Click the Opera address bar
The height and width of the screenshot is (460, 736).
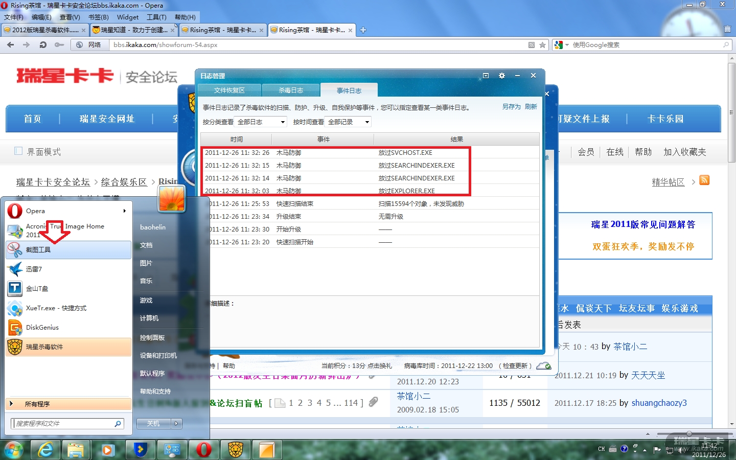coord(317,45)
